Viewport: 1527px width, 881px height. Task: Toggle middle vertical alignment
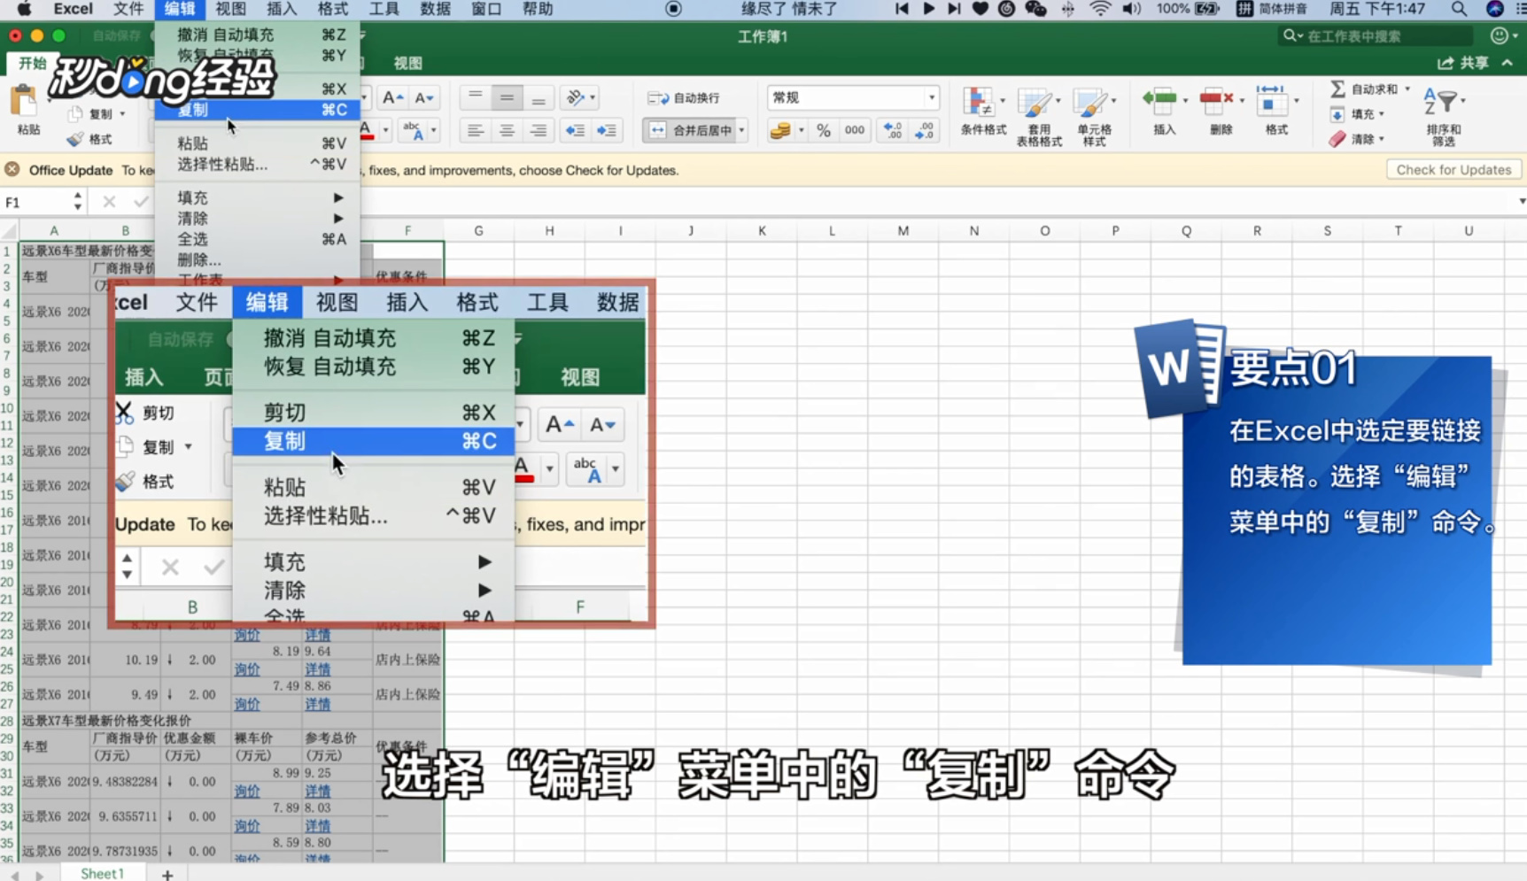(507, 97)
